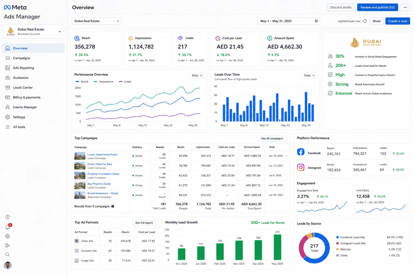Click the Reach metric card icon
The width and height of the screenshot is (414, 276).
pyautogui.click(x=77, y=38)
